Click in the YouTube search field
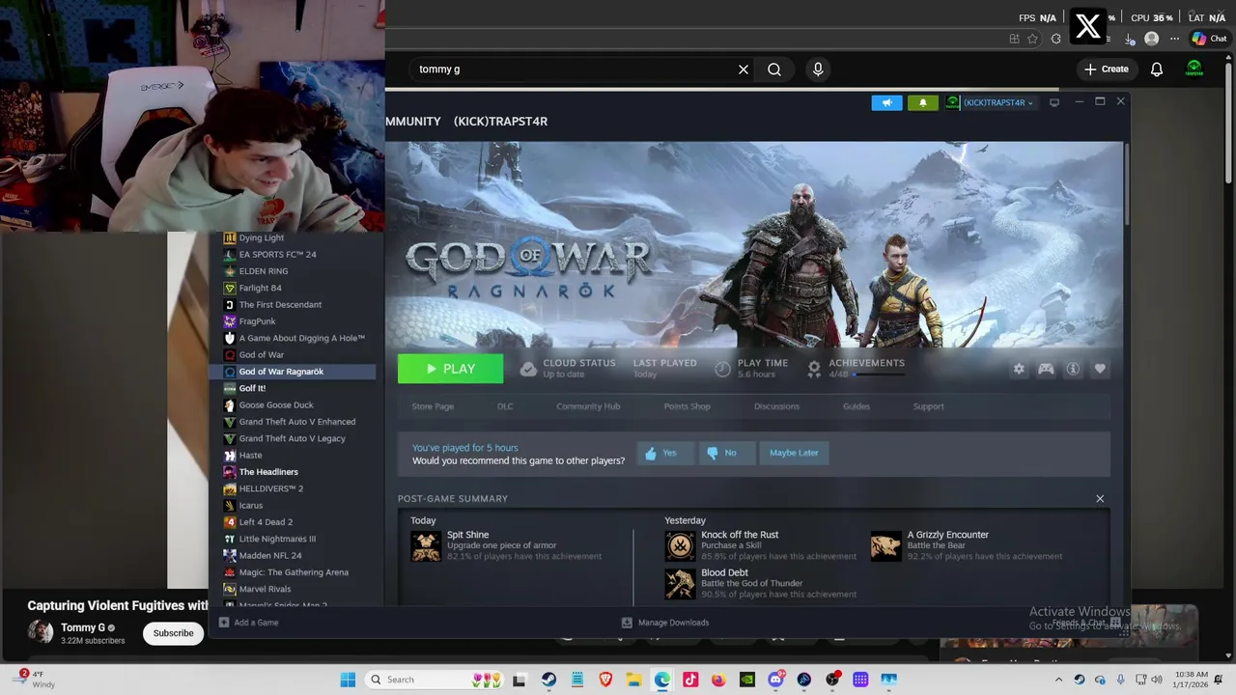The width and height of the screenshot is (1236, 695). (x=575, y=69)
